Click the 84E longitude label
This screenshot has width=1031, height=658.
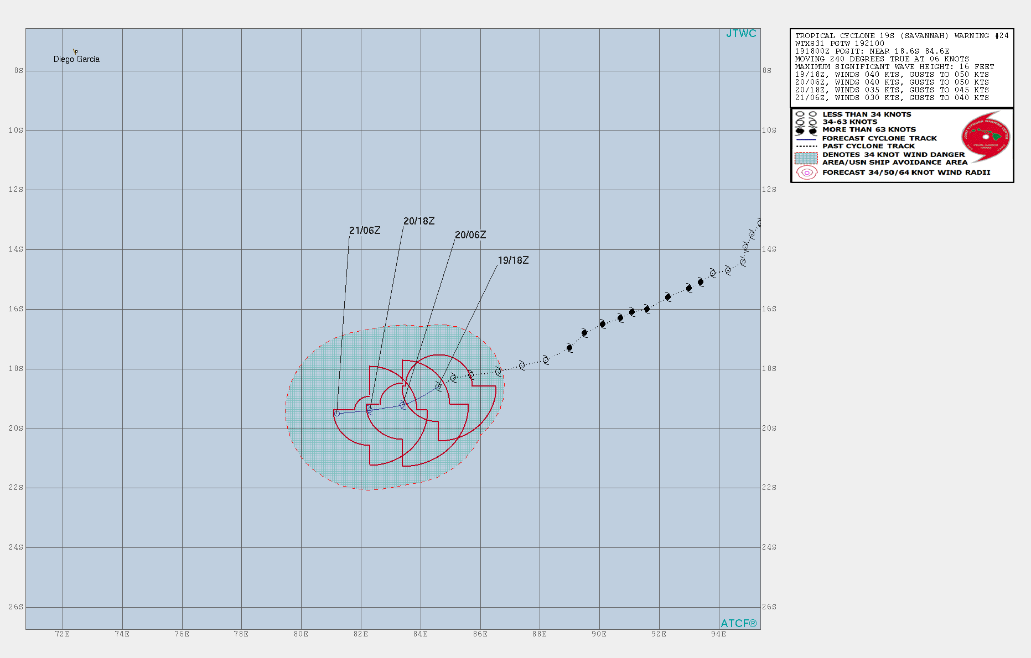(421, 634)
